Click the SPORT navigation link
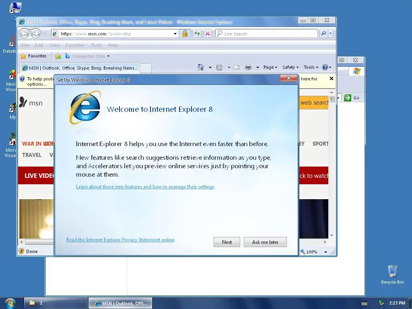 (320, 144)
